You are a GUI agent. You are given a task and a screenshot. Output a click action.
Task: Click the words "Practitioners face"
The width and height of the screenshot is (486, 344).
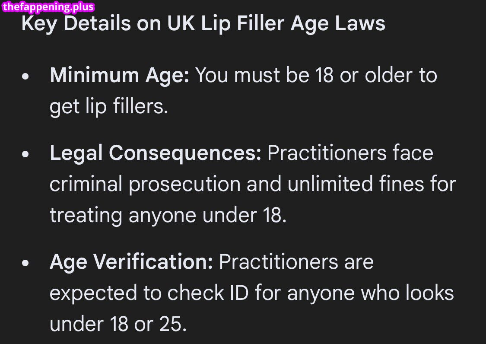click(x=350, y=153)
